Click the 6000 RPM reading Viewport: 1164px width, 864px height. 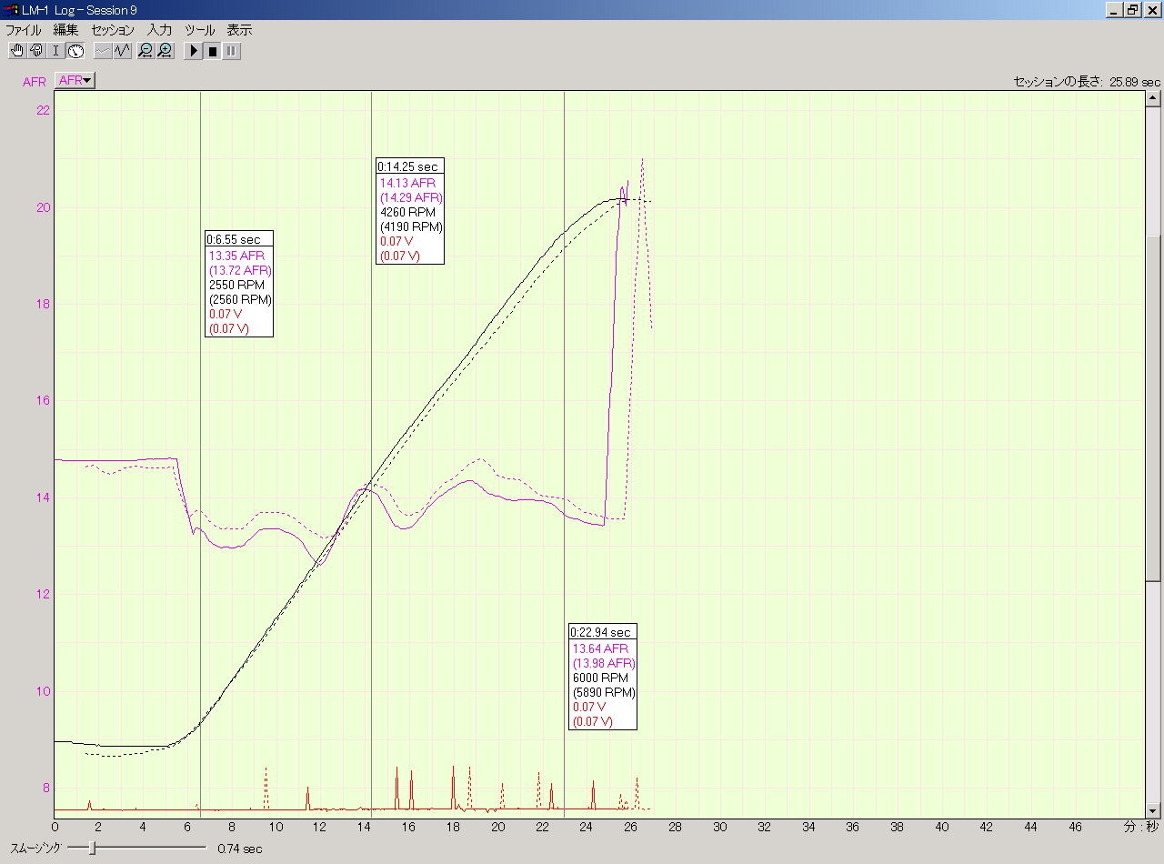(600, 678)
